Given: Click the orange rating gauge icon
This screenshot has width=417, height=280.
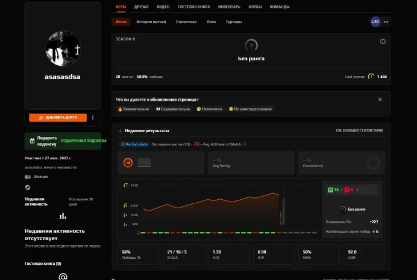Looking at the screenshot, I should [128, 162].
